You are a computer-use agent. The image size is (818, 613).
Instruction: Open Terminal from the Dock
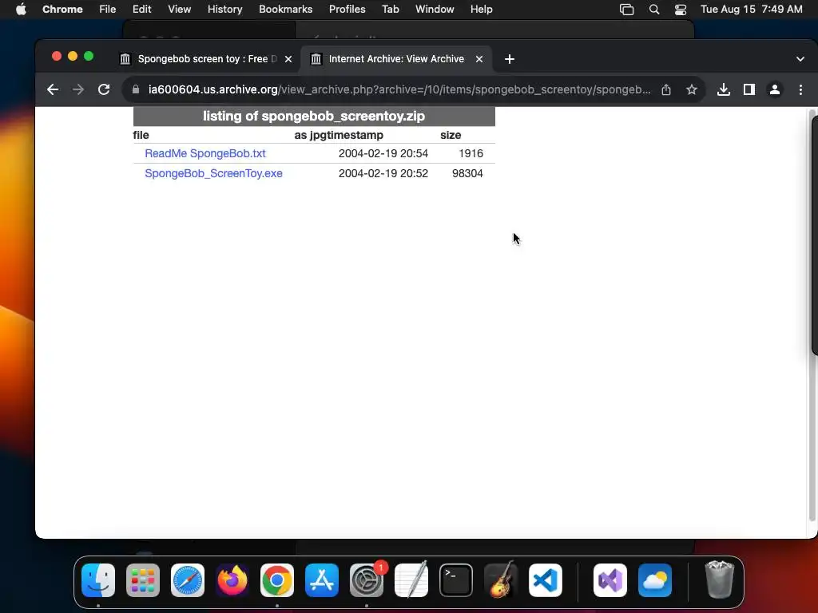[456, 580]
